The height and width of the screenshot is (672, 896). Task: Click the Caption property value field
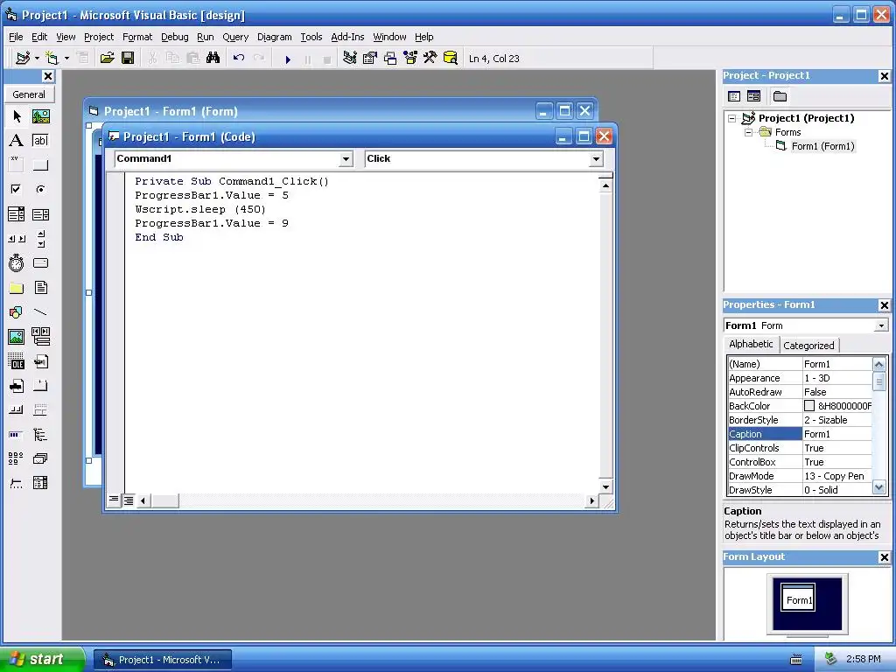(837, 434)
